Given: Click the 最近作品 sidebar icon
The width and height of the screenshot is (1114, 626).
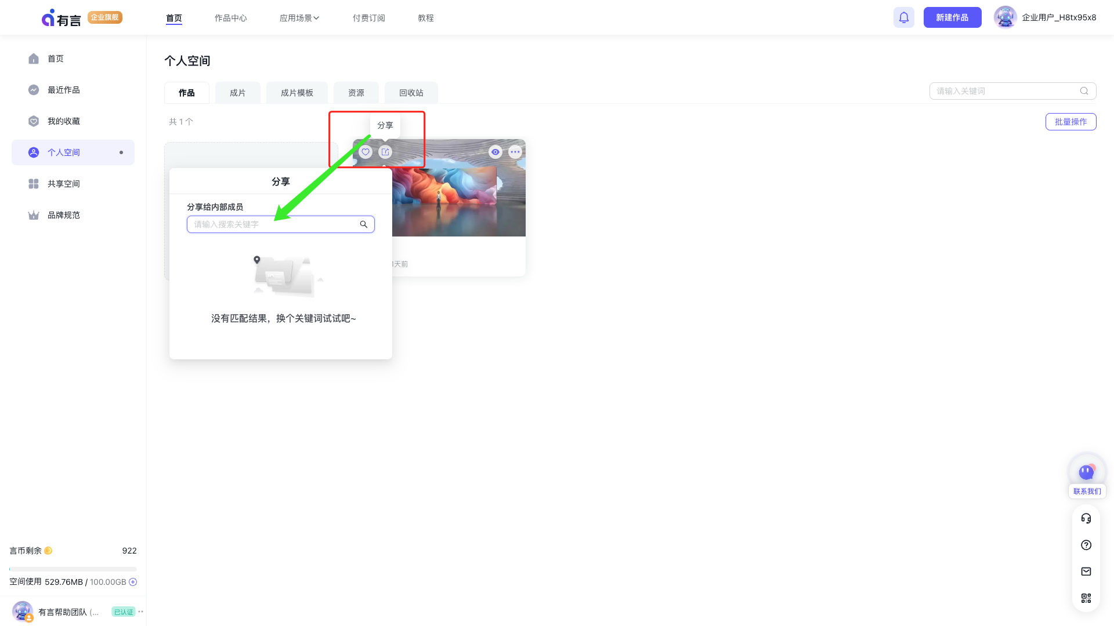Looking at the screenshot, I should [34, 90].
